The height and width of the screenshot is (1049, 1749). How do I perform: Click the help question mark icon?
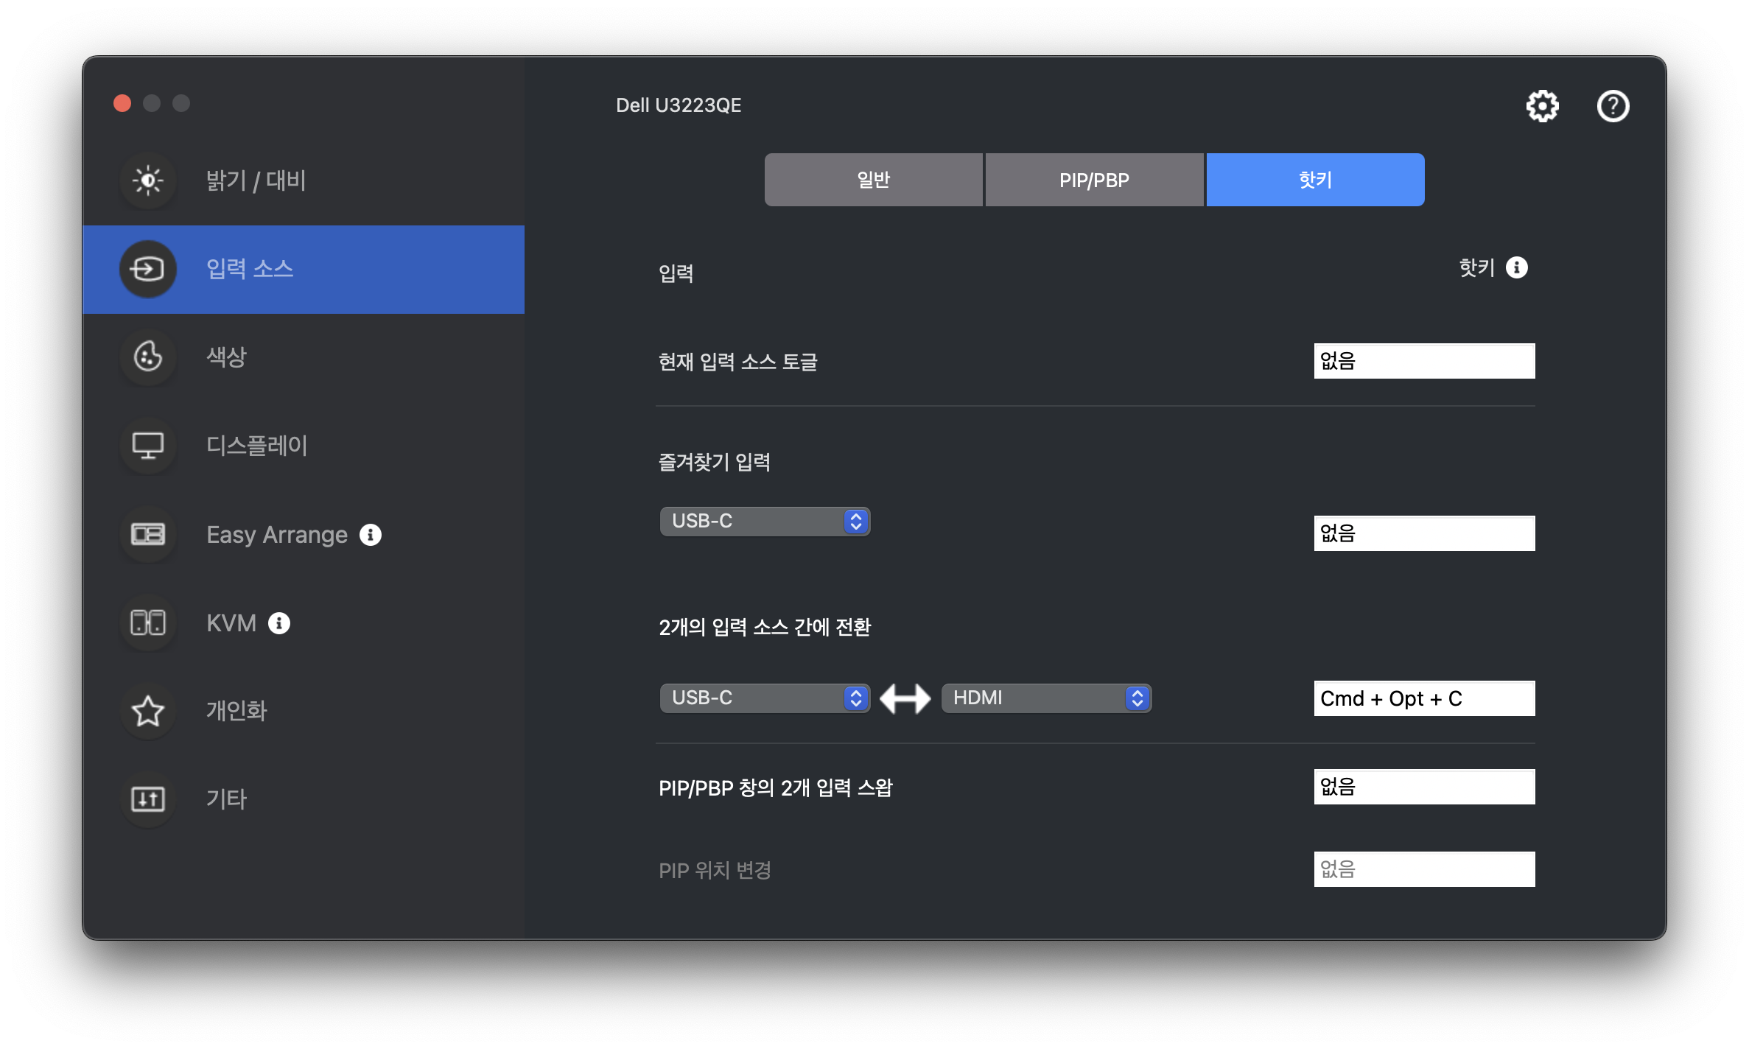click(x=1613, y=106)
